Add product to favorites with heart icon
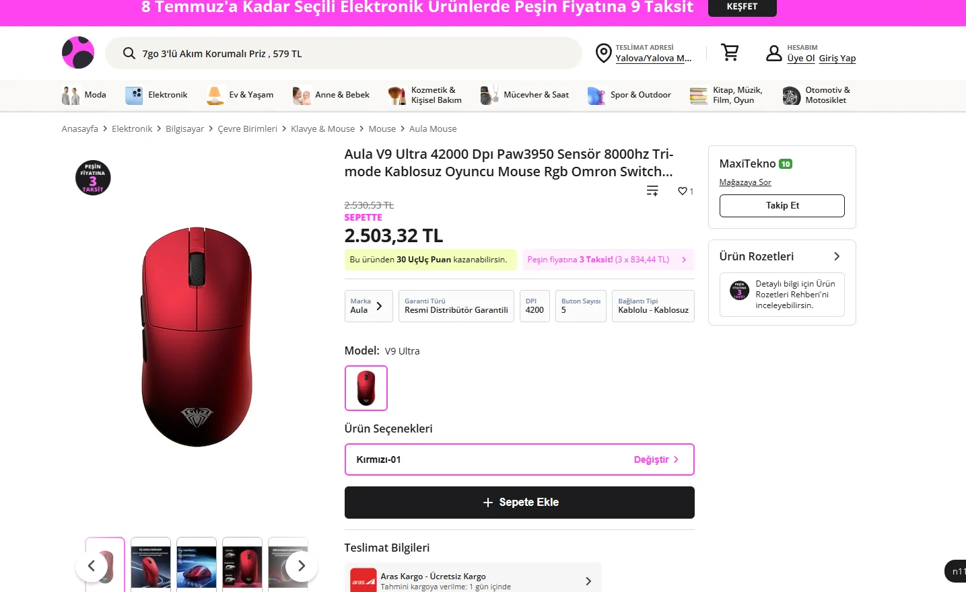Viewport: 966px width, 592px height. point(682,191)
